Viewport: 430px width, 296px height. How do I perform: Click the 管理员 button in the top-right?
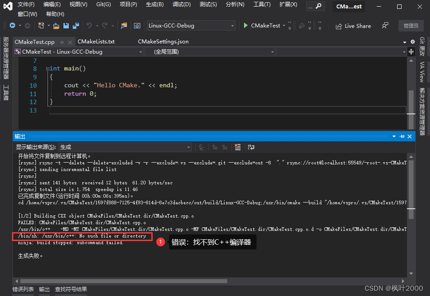[x=411, y=26]
